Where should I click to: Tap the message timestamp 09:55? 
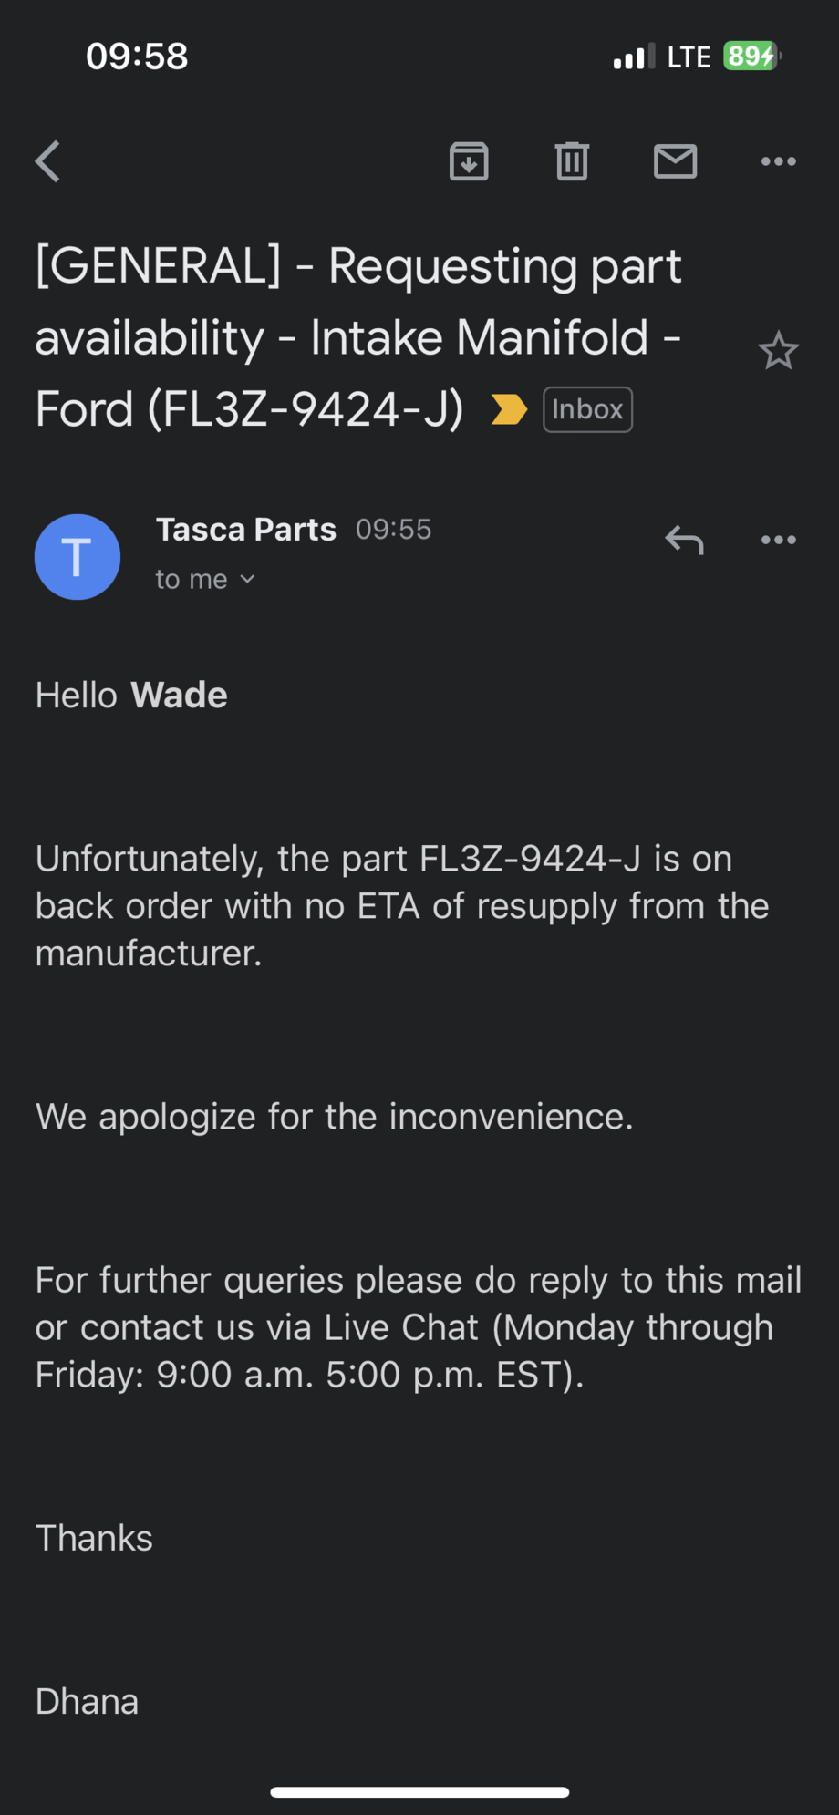point(393,529)
